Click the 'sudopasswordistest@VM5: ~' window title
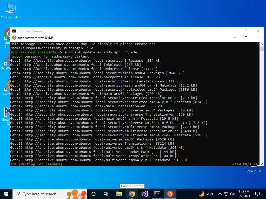 [x=37, y=38]
